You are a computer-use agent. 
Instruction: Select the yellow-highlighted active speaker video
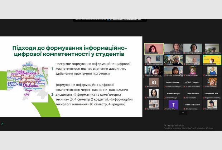pos(154,49)
